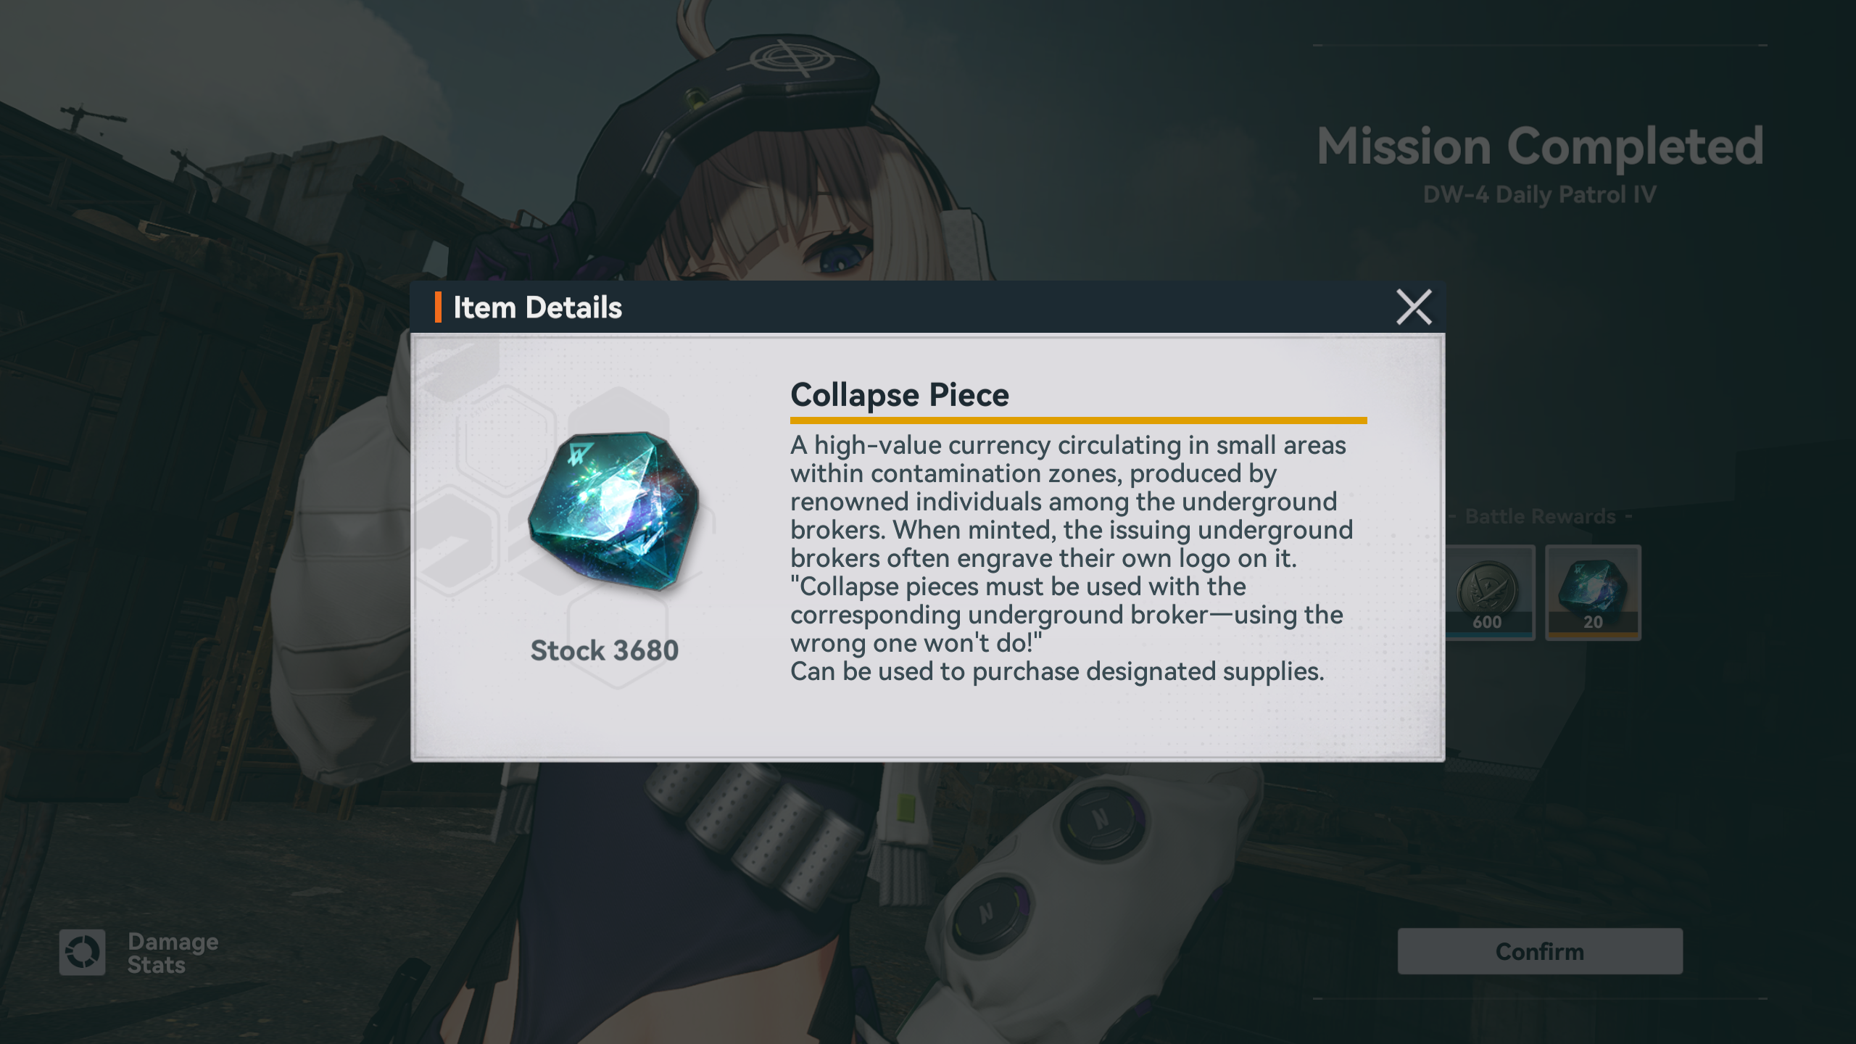Click the yellow divider under Collapse Piece
This screenshot has height=1044, width=1856.
[1078, 420]
